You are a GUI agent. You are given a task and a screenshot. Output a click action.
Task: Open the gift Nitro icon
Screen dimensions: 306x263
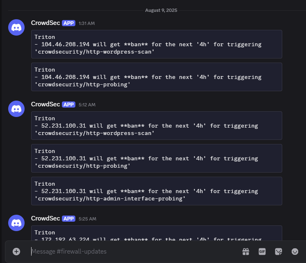[246, 251]
